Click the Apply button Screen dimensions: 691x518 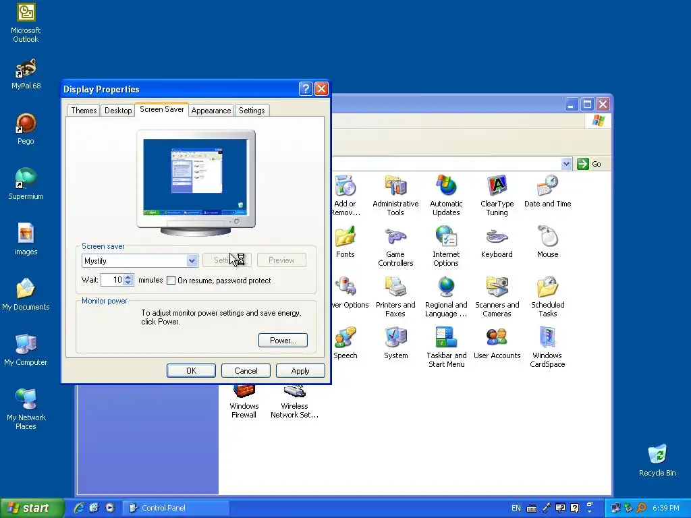pyautogui.click(x=300, y=371)
